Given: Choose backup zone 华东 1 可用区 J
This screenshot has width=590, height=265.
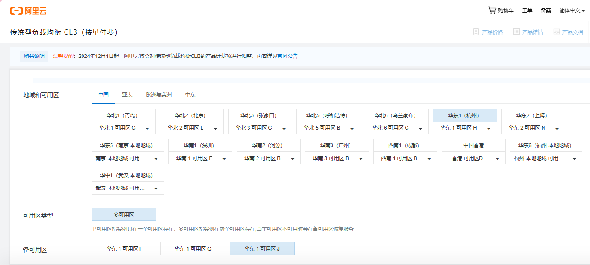Looking at the screenshot, I should tap(262, 248).
